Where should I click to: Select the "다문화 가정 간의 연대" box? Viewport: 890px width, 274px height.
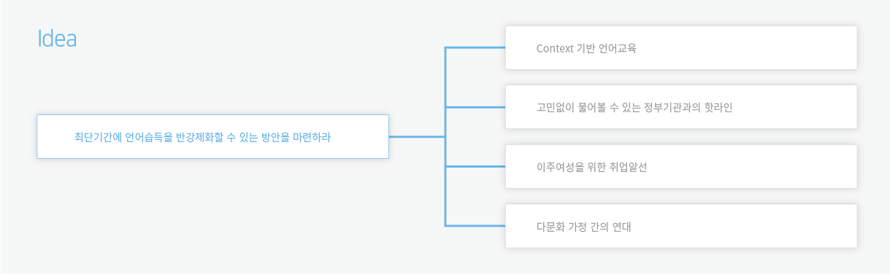point(681,225)
